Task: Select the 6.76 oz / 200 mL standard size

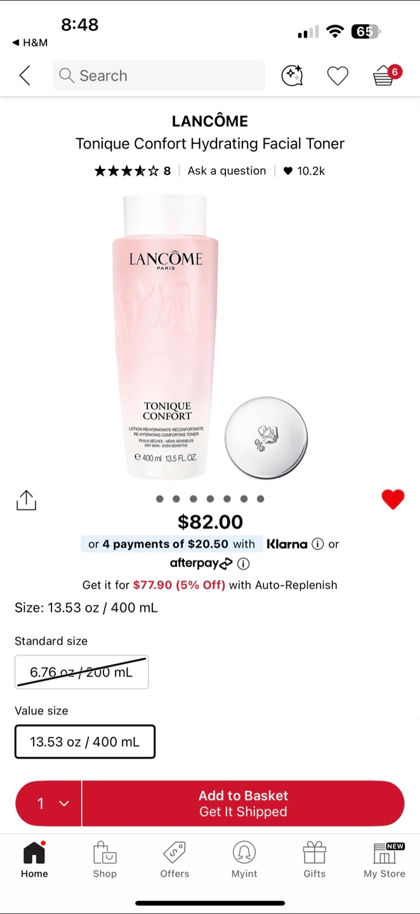Action: (82, 672)
